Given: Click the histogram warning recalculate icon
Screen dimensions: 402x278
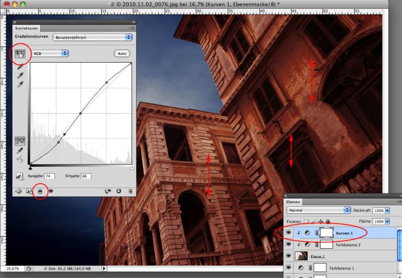Looking at the screenshot, I should [x=20, y=176].
